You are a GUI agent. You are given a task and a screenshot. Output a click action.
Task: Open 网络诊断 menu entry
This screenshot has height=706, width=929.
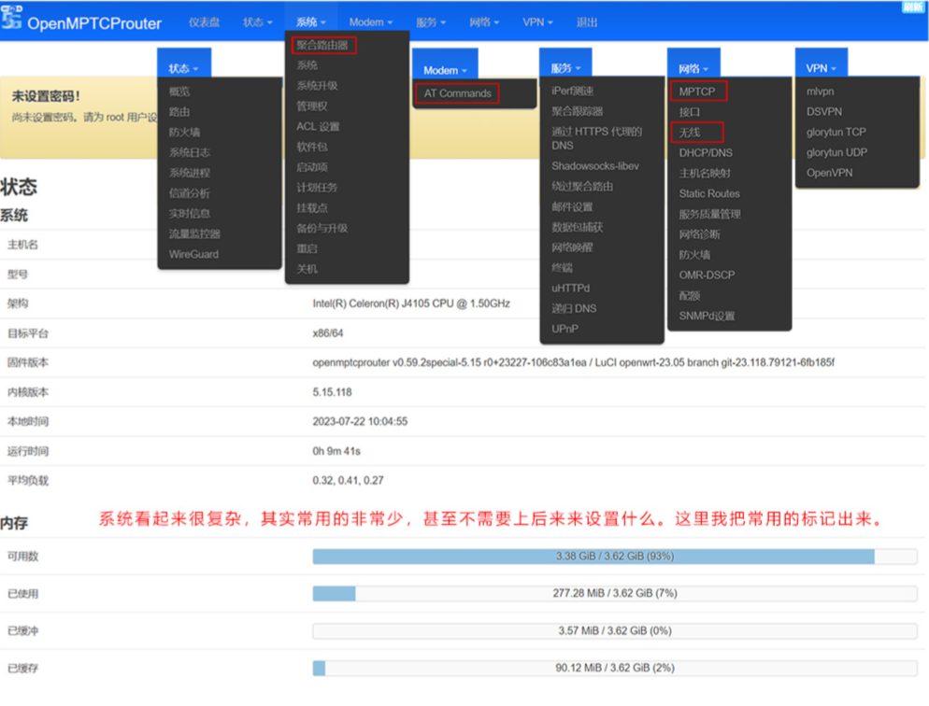point(700,234)
